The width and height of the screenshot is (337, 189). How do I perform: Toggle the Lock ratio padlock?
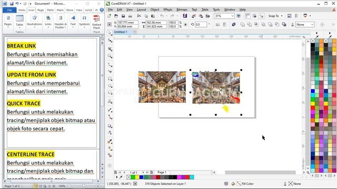pyautogui.click(x=185, y=25)
